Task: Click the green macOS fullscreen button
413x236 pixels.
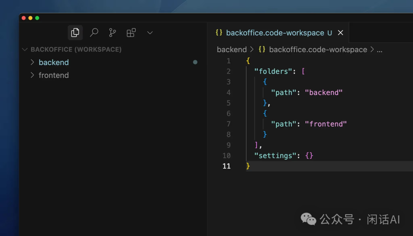Action: [37, 18]
